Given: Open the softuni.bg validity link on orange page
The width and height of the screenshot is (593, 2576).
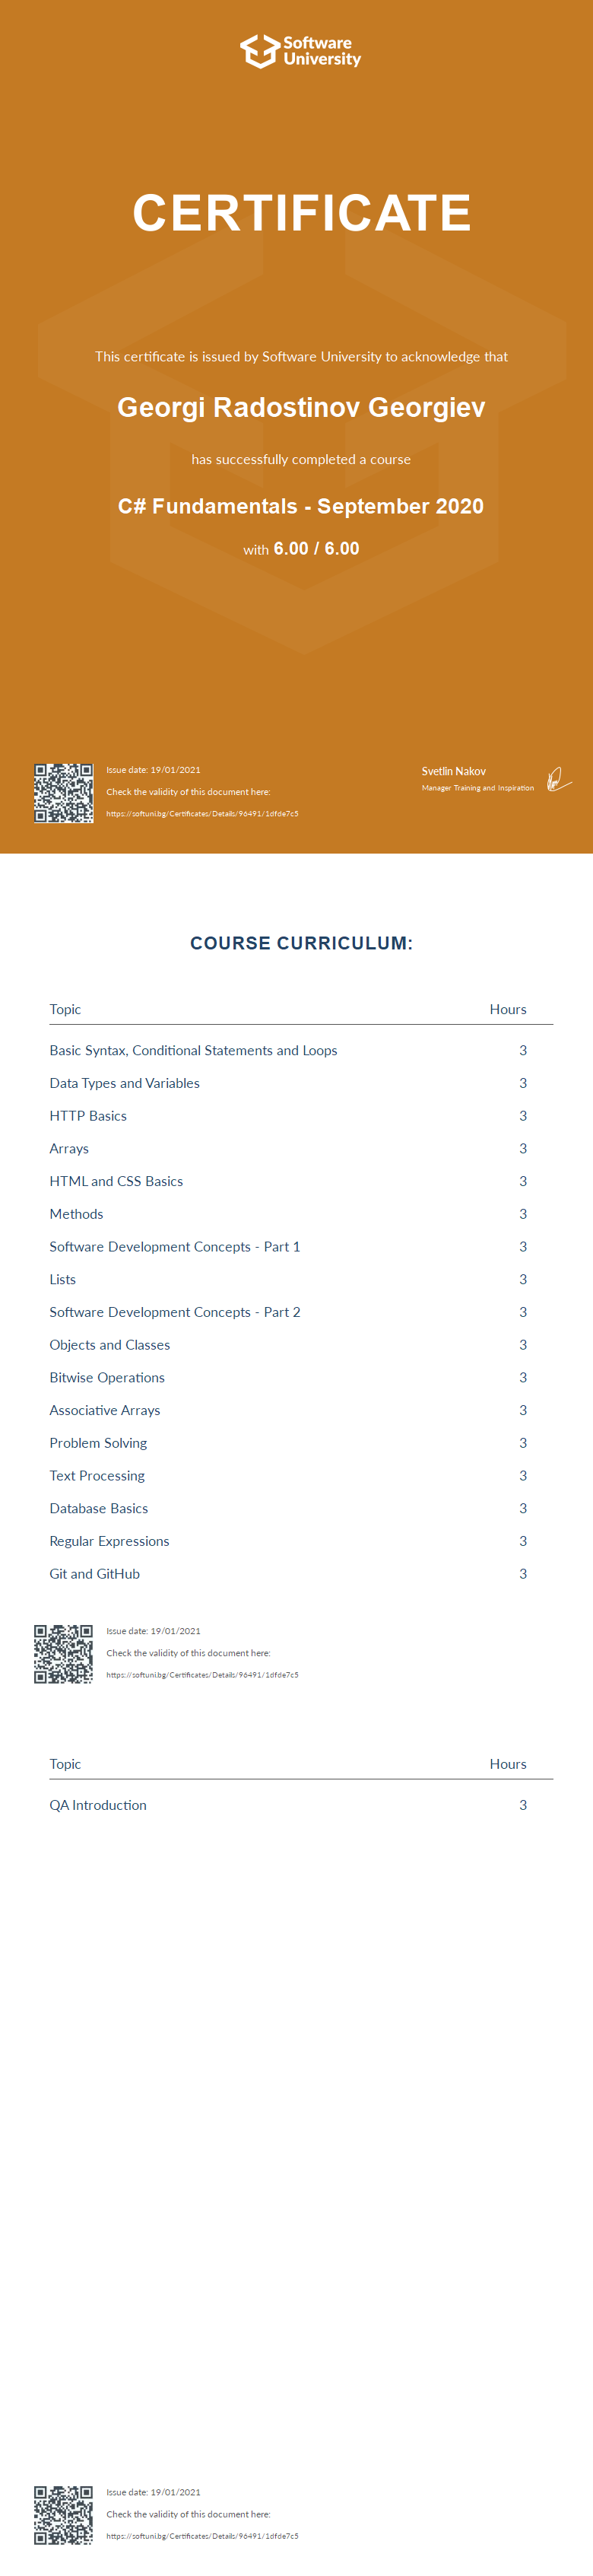Looking at the screenshot, I should click(202, 814).
